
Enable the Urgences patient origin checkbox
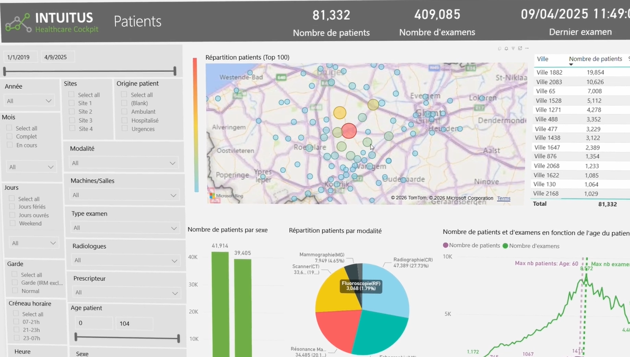pos(125,129)
